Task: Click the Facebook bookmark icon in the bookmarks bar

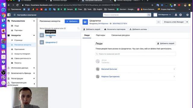Action: pos(28,9)
